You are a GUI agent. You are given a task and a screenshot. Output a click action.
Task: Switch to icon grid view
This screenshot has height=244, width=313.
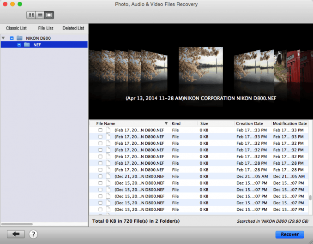tap(31, 15)
